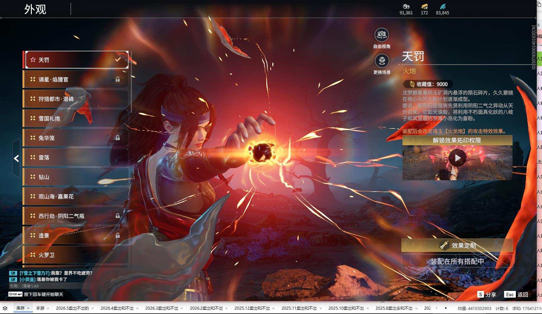Select the 雪国礼炮 skin entry
This screenshot has width=542, height=314.
pos(76,118)
